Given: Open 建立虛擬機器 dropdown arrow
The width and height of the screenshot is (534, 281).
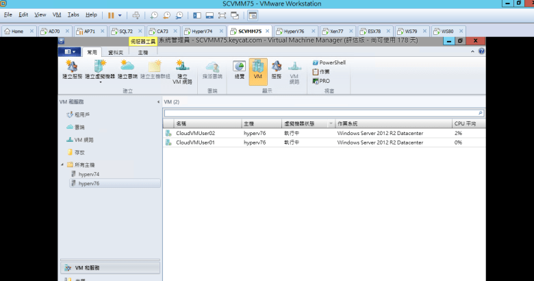Looking at the screenshot, I should (100, 83).
